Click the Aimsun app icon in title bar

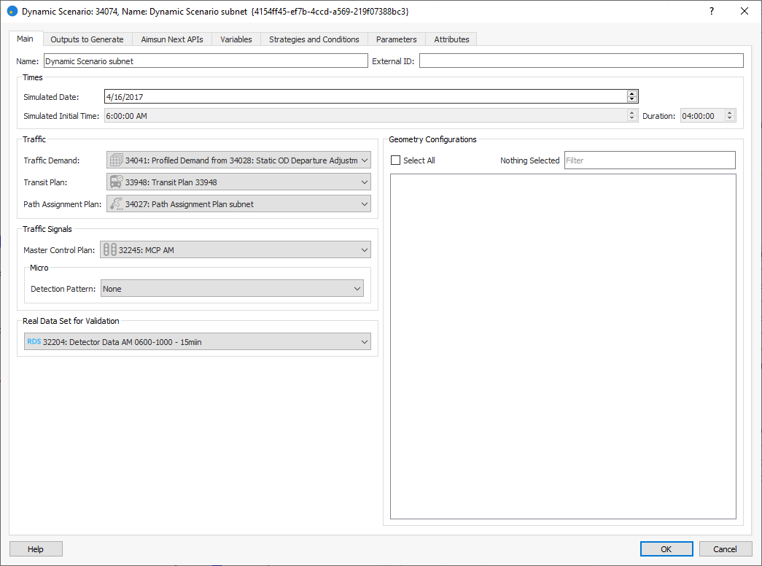(12, 12)
